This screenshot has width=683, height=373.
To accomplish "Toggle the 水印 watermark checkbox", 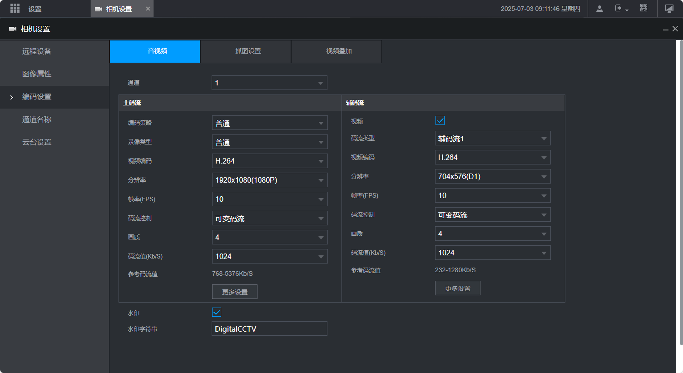I will pyautogui.click(x=217, y=312).
